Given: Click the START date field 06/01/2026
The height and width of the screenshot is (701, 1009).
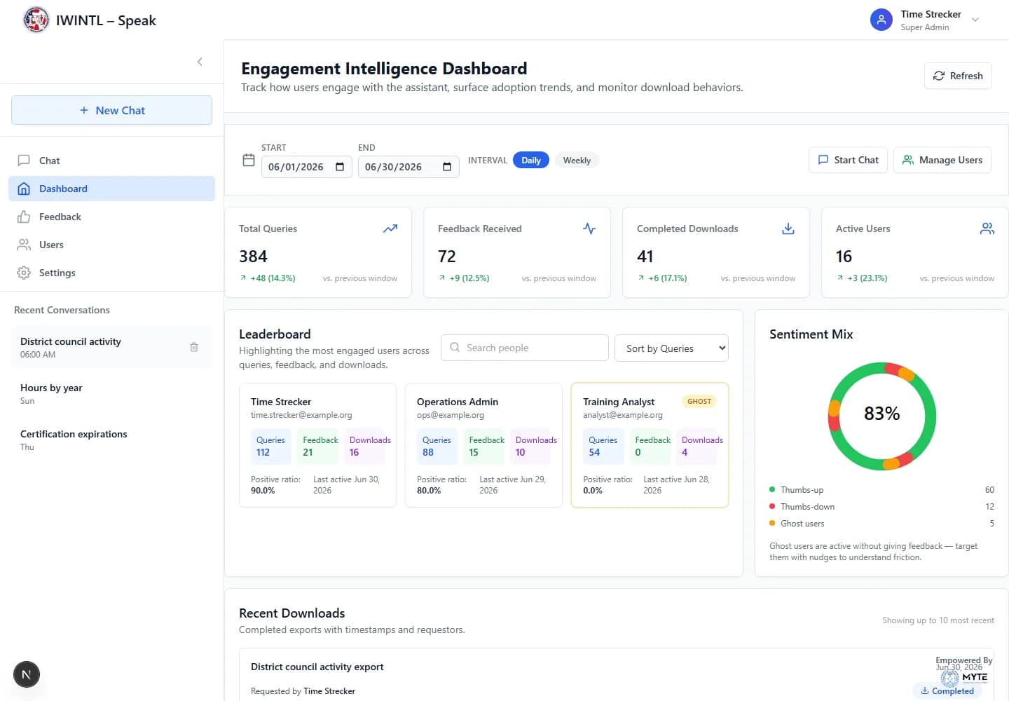Looking at the screenshot, I should (306, 167).
